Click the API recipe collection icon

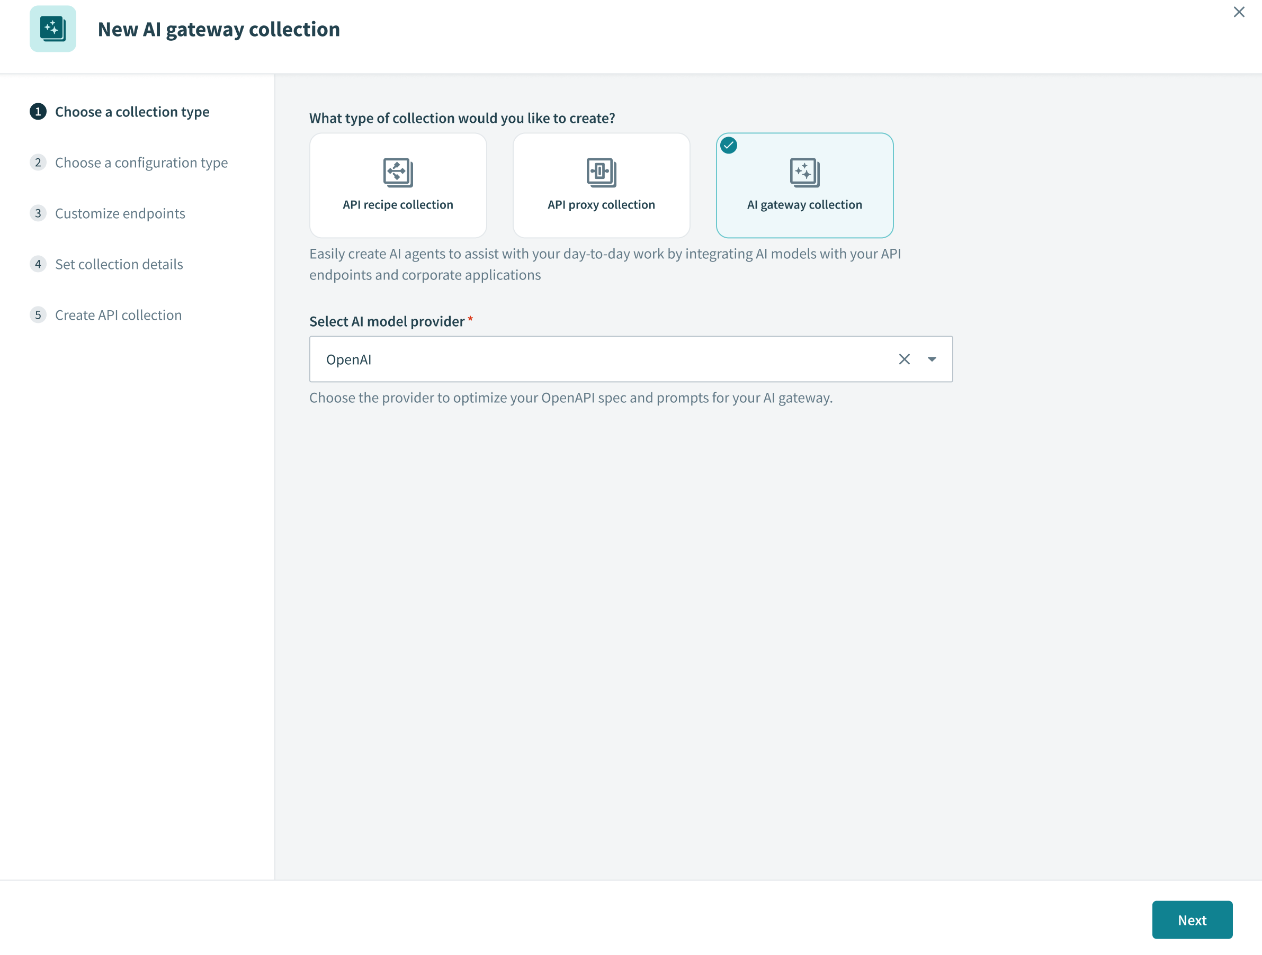coord(398,172)
